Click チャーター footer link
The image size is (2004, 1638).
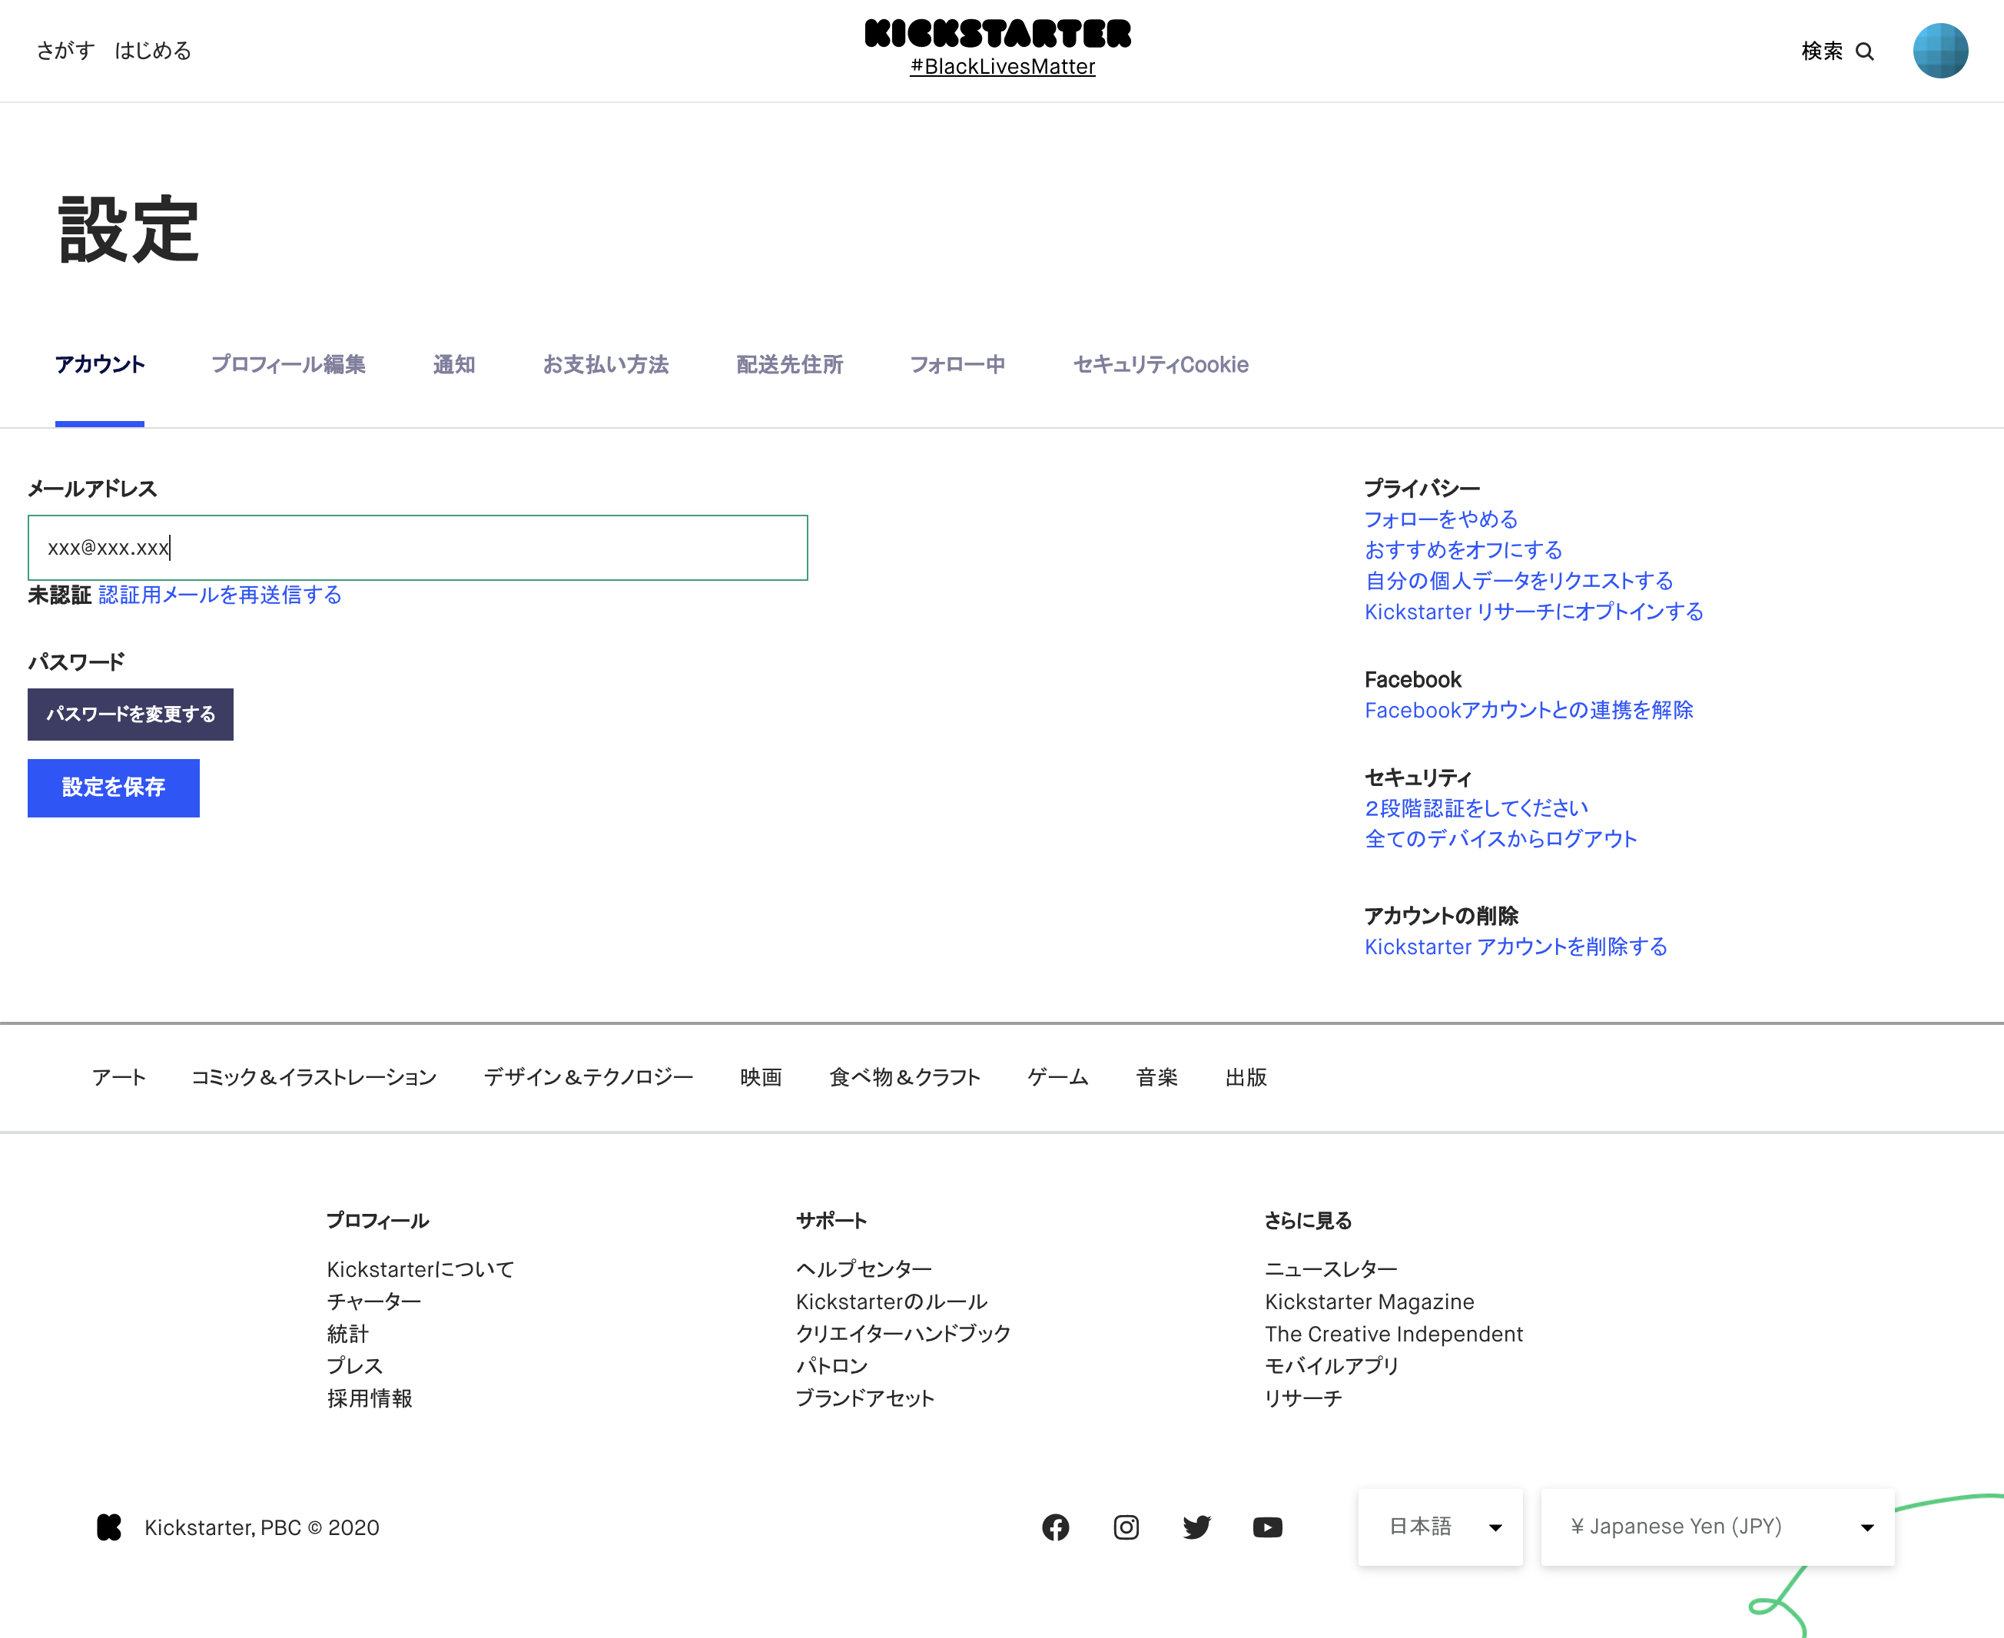click(x=373, y=1302)
